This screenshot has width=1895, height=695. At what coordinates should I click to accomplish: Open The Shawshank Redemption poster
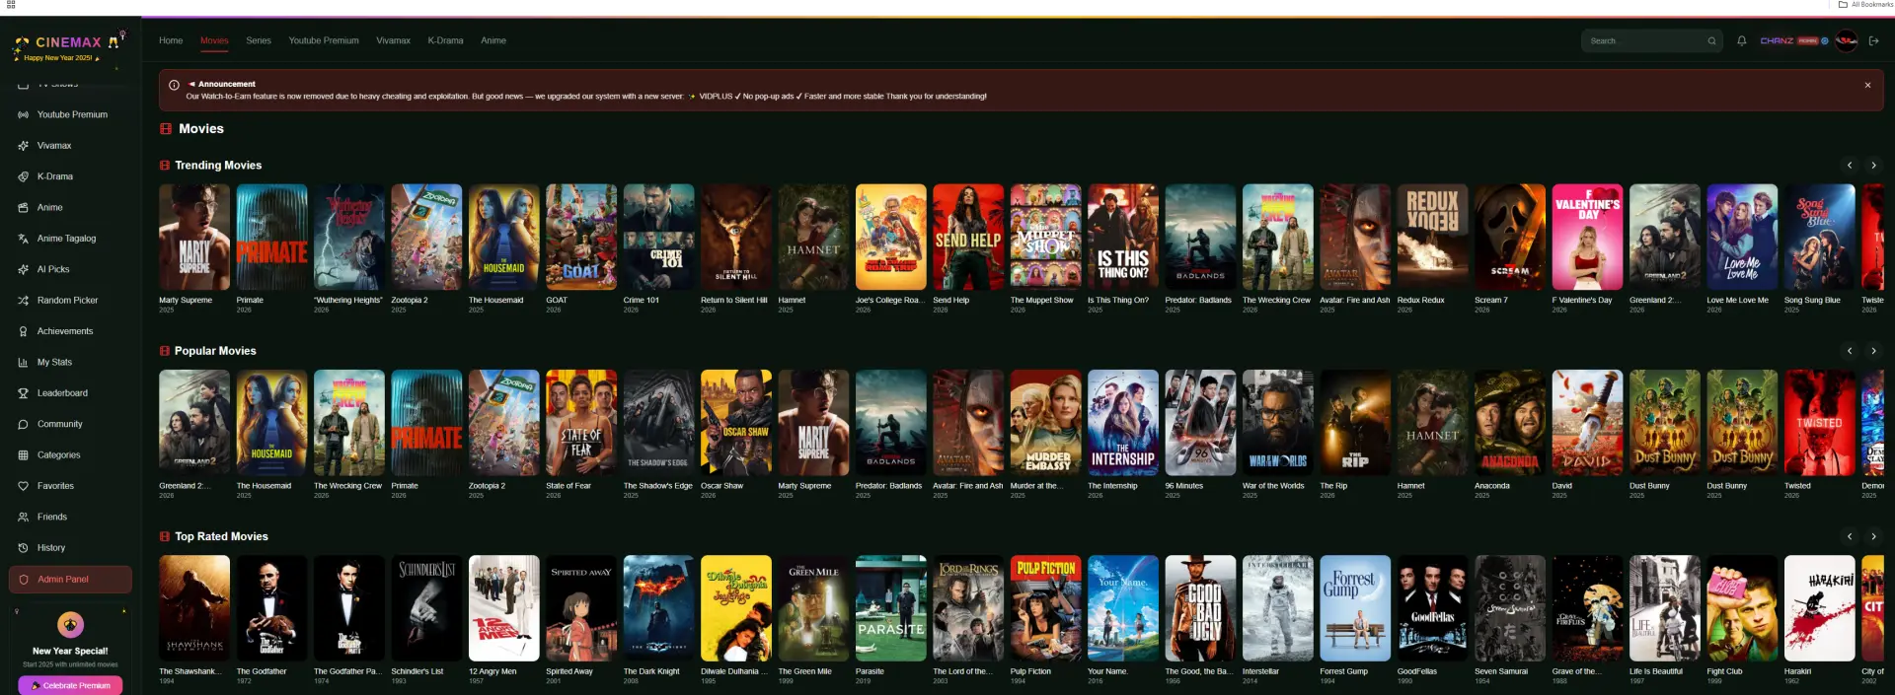[x=194, y=608]
